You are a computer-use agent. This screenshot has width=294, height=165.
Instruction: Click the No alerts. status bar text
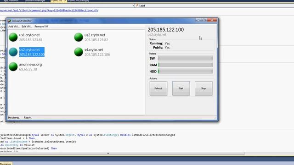click(x=14, y=118)
